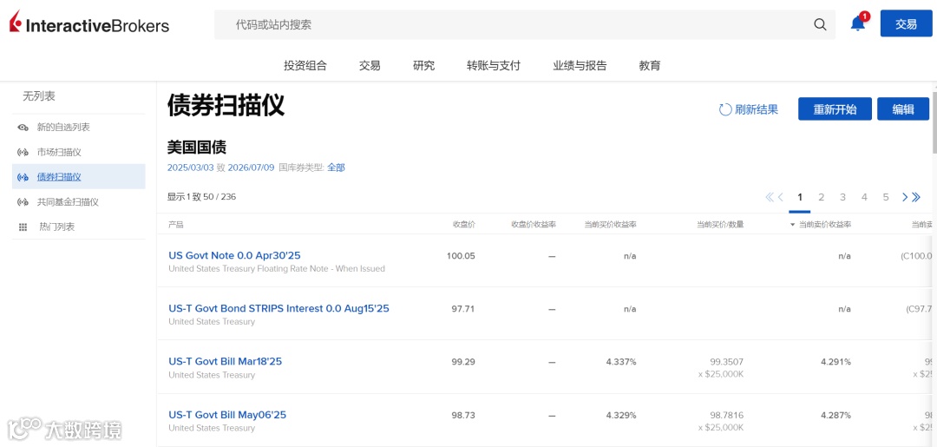Image resolution: width=937 pixels, height=447 pixels.
Task: Click the scanner icon beside 共同基金扫描仪
Action: (x=23, y=202)
